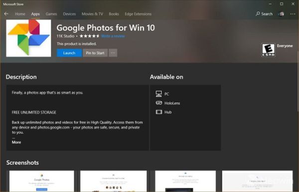
Task: Open the Devices tab
Action: [69, 14]
